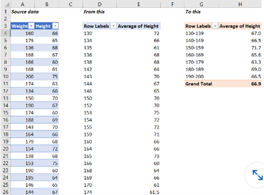Select column B header
Image resolution: width=264 pixels, height=195 pixels.
point(47,4)
